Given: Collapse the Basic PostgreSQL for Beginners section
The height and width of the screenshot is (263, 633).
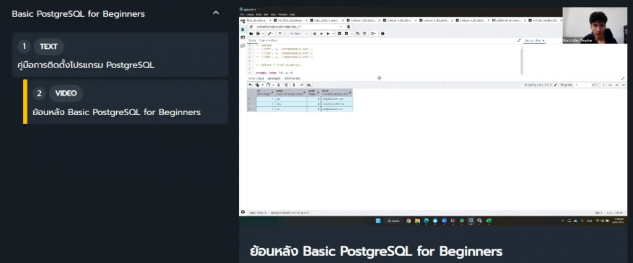Looking at the screenshot, I should click(215, 13).
